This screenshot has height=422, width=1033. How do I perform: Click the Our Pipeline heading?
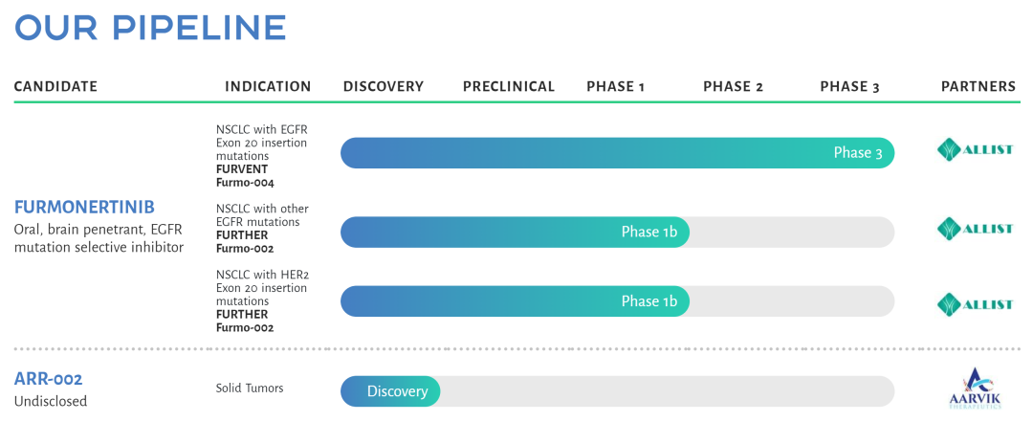150,28
